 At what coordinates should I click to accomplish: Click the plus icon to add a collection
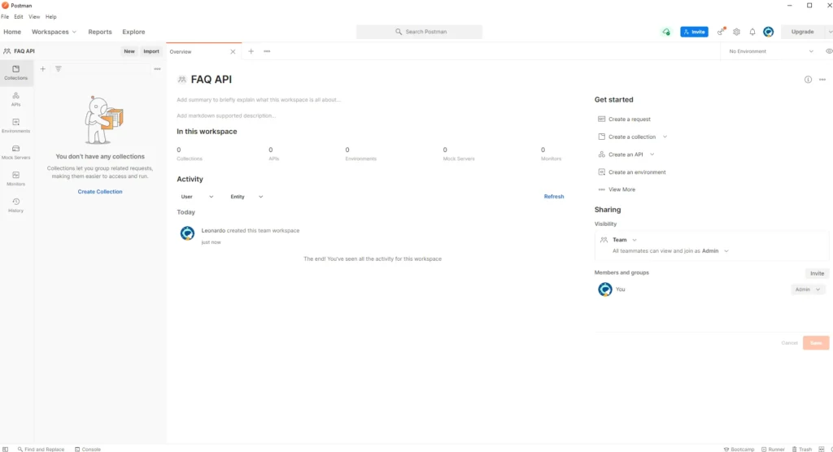pos(43,69)
